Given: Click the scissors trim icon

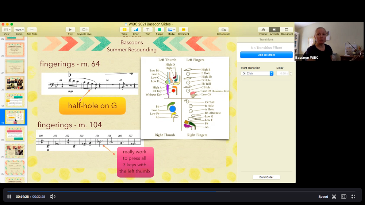Looking at the screenshot, I should [334, 197].
